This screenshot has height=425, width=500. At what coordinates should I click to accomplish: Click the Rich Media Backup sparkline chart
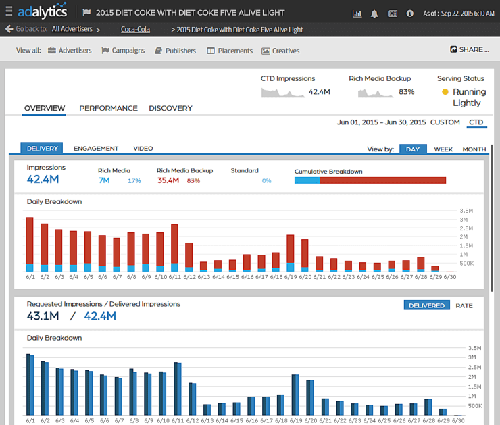pos(375,93)
